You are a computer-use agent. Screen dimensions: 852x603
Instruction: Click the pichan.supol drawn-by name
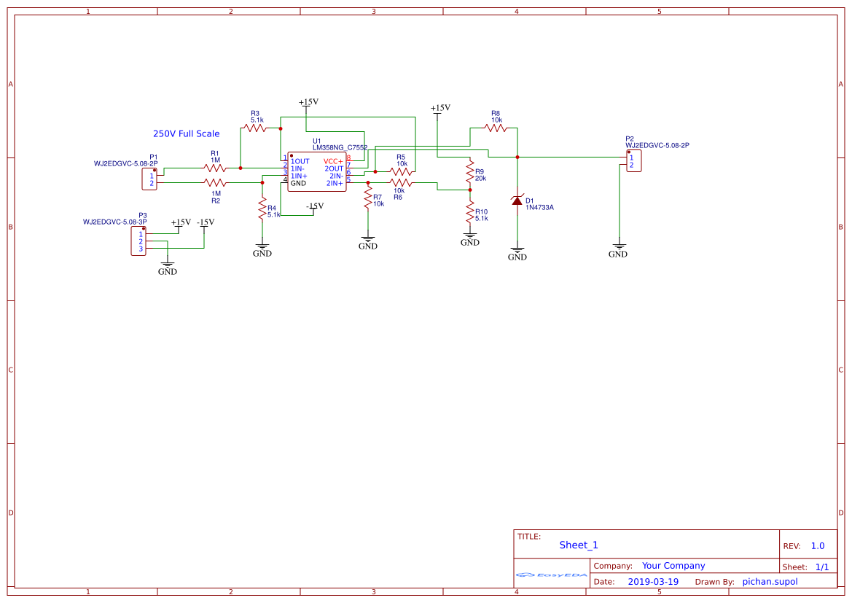tap(769, 581)
